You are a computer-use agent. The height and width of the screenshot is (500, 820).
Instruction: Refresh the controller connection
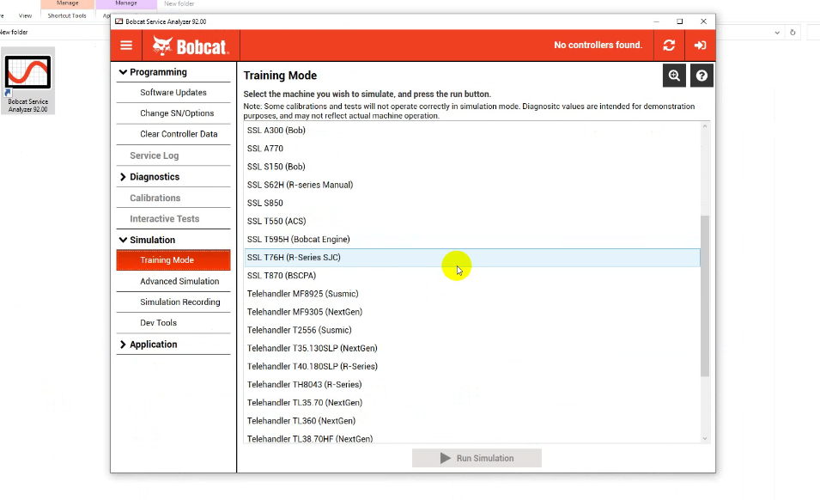pyautogui.click(x=669, y=46)
